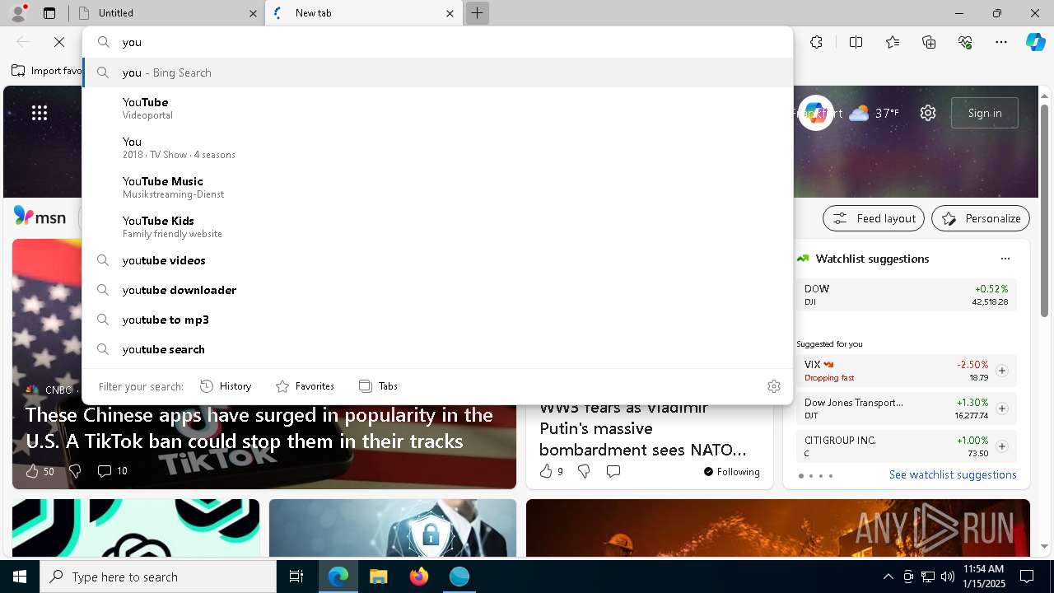Launch Firefox from taskbar
Screen dimensions: 1054x593
point(419,577)
